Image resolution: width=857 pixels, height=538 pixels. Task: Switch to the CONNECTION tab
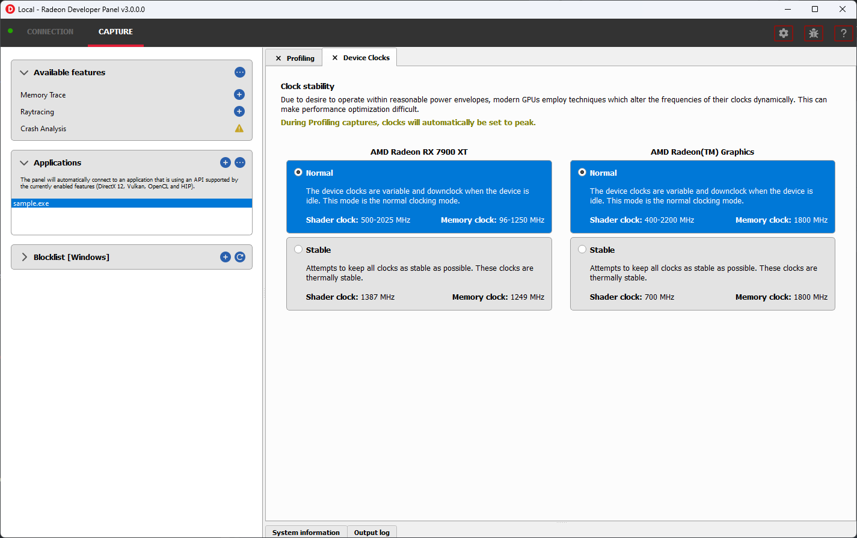(x=50, y=32)
